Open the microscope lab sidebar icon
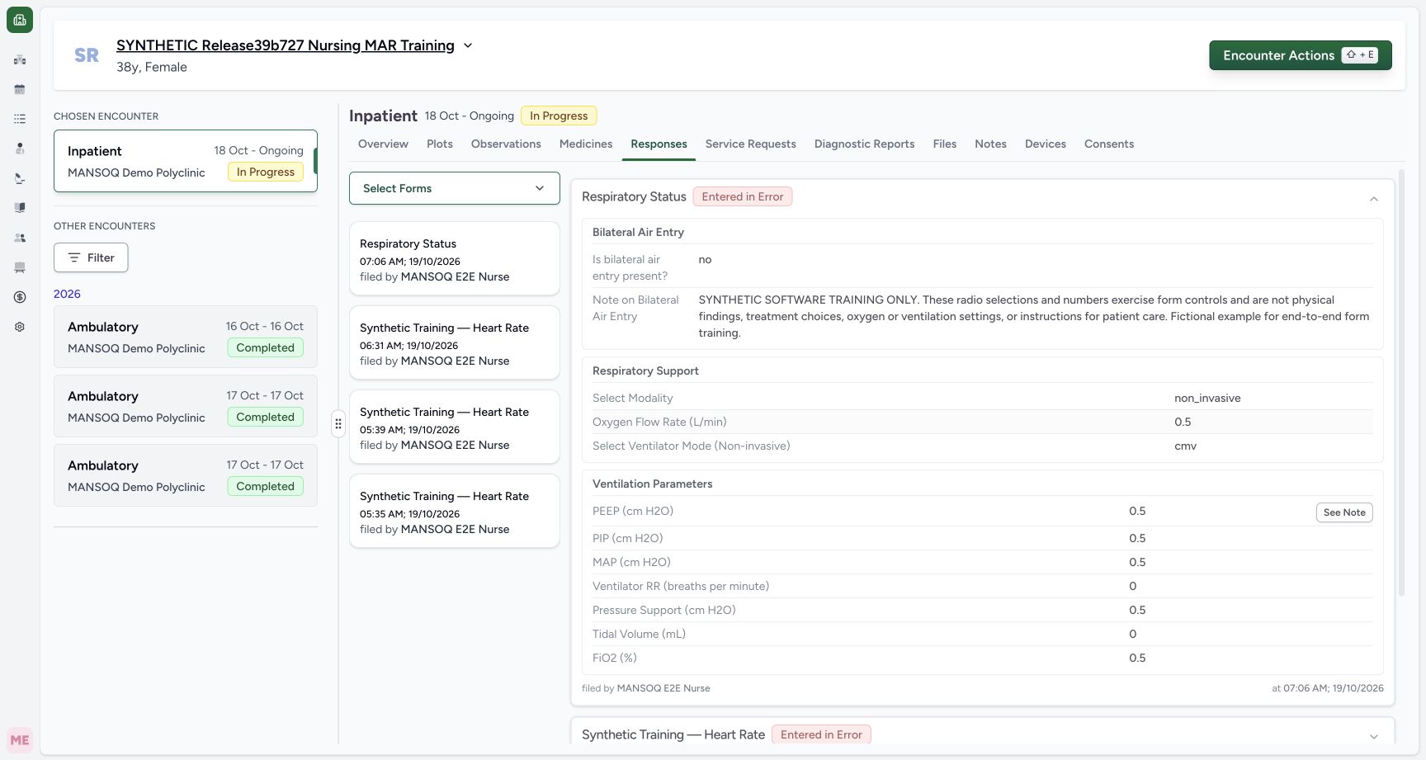The width and height of the screenshot is (1426, 760). tap(20, 178)
